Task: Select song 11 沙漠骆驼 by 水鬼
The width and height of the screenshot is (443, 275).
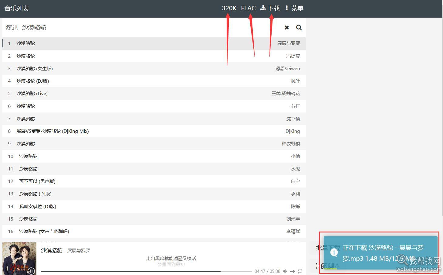Action: [154, 169]
